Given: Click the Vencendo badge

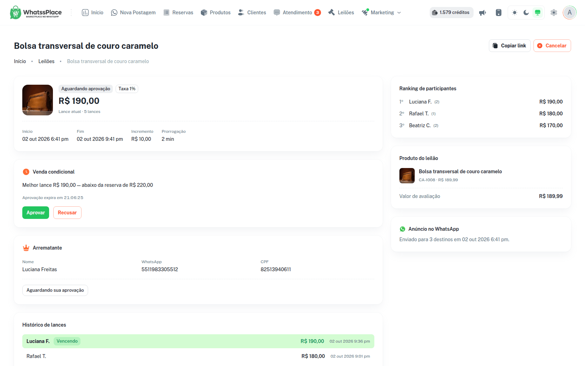Looking at the screenshot, I should (67, 341).
